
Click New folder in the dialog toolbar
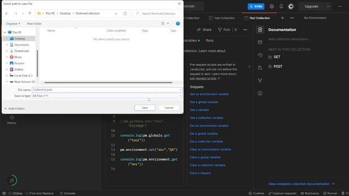tap(34, 23)
